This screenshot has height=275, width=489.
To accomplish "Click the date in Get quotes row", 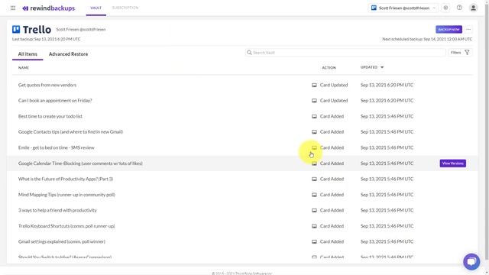I will tap(387, 85).
